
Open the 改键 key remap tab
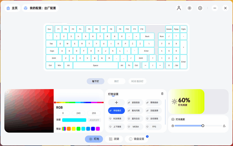click(114, 139)
